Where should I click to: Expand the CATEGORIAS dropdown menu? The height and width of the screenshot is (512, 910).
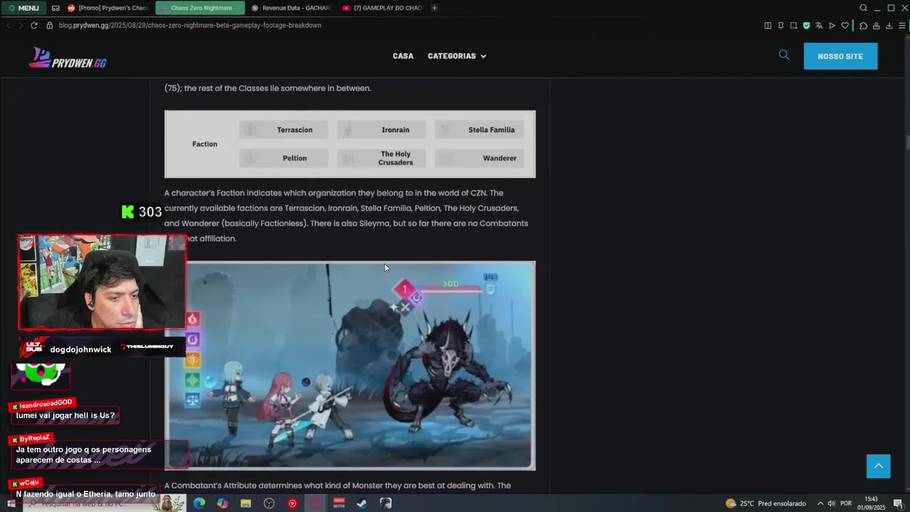pos(456,56)
